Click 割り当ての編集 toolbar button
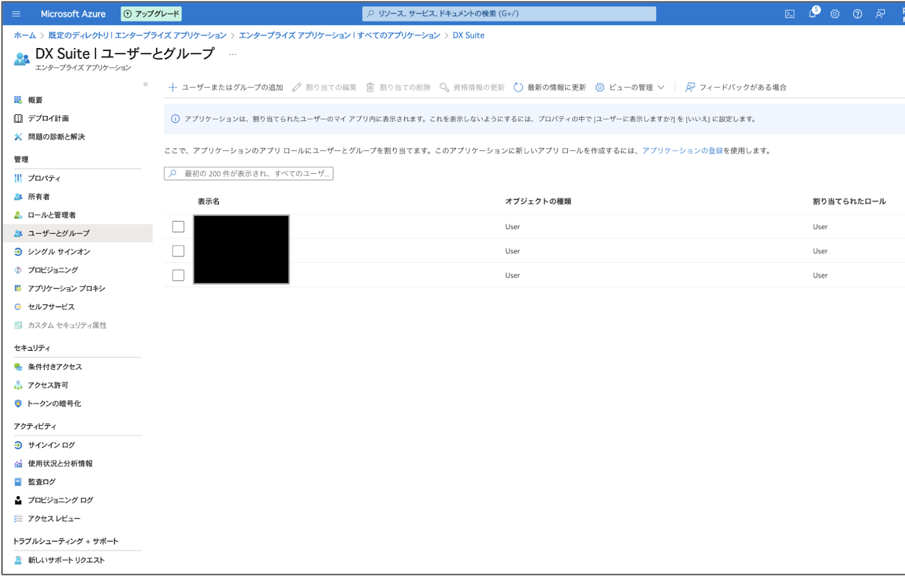The height and width of the screenshot is (577, 905). [x=325, y=87]
